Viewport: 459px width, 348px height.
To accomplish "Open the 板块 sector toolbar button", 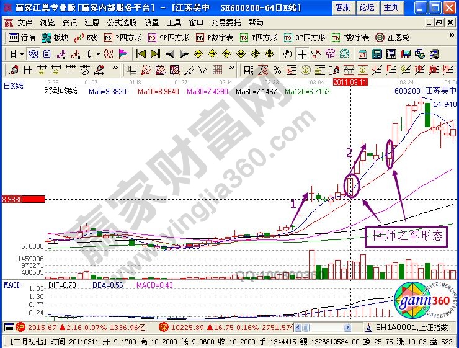I will (x=55, y=37).
